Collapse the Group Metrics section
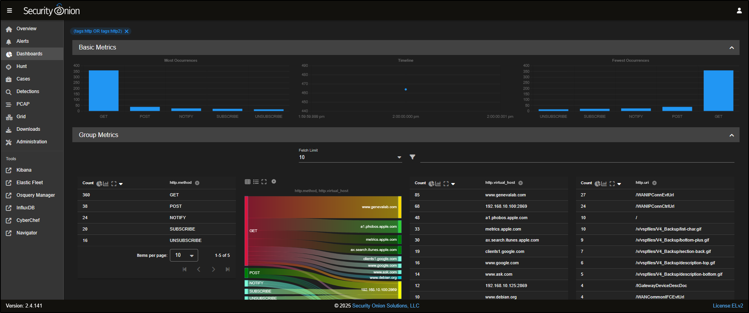Screen dimensions: 749x313 731,135
